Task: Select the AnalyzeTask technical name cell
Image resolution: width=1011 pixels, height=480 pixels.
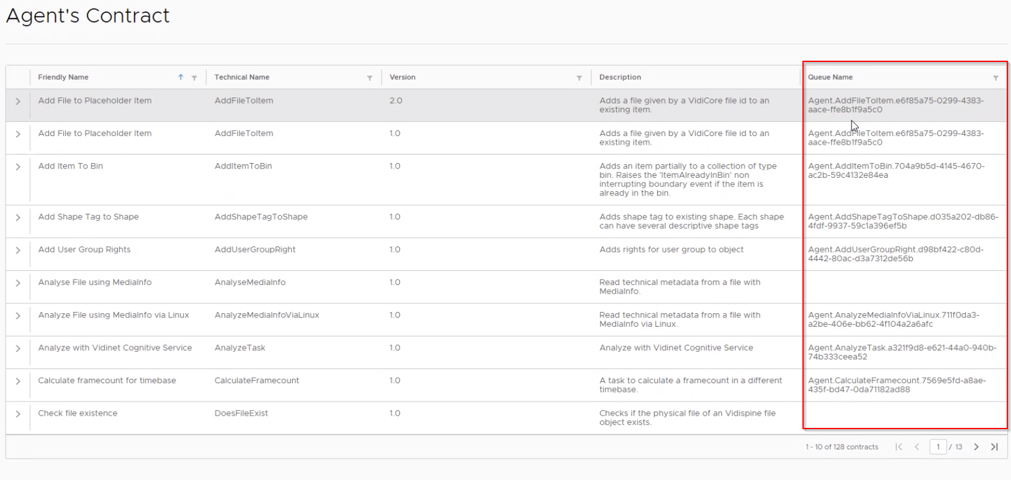Action: [x=240, y=348]
